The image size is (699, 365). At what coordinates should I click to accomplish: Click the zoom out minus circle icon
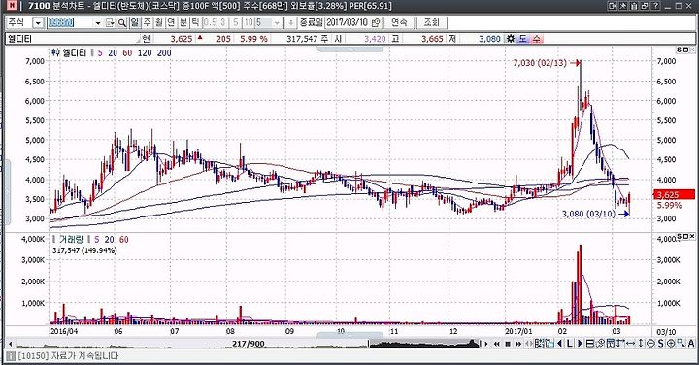pos(651,344)
